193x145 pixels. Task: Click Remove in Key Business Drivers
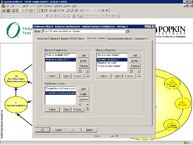coord(84,99)
